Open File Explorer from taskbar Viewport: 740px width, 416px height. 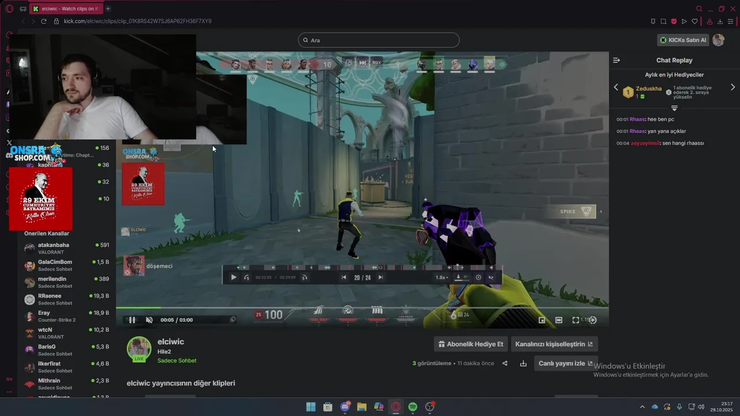pos(362,407)
